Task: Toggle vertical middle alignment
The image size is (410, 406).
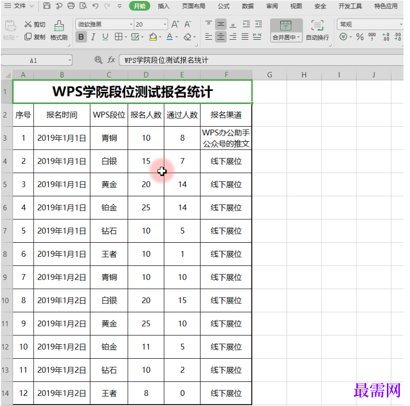Action: (x=221, y=24)
